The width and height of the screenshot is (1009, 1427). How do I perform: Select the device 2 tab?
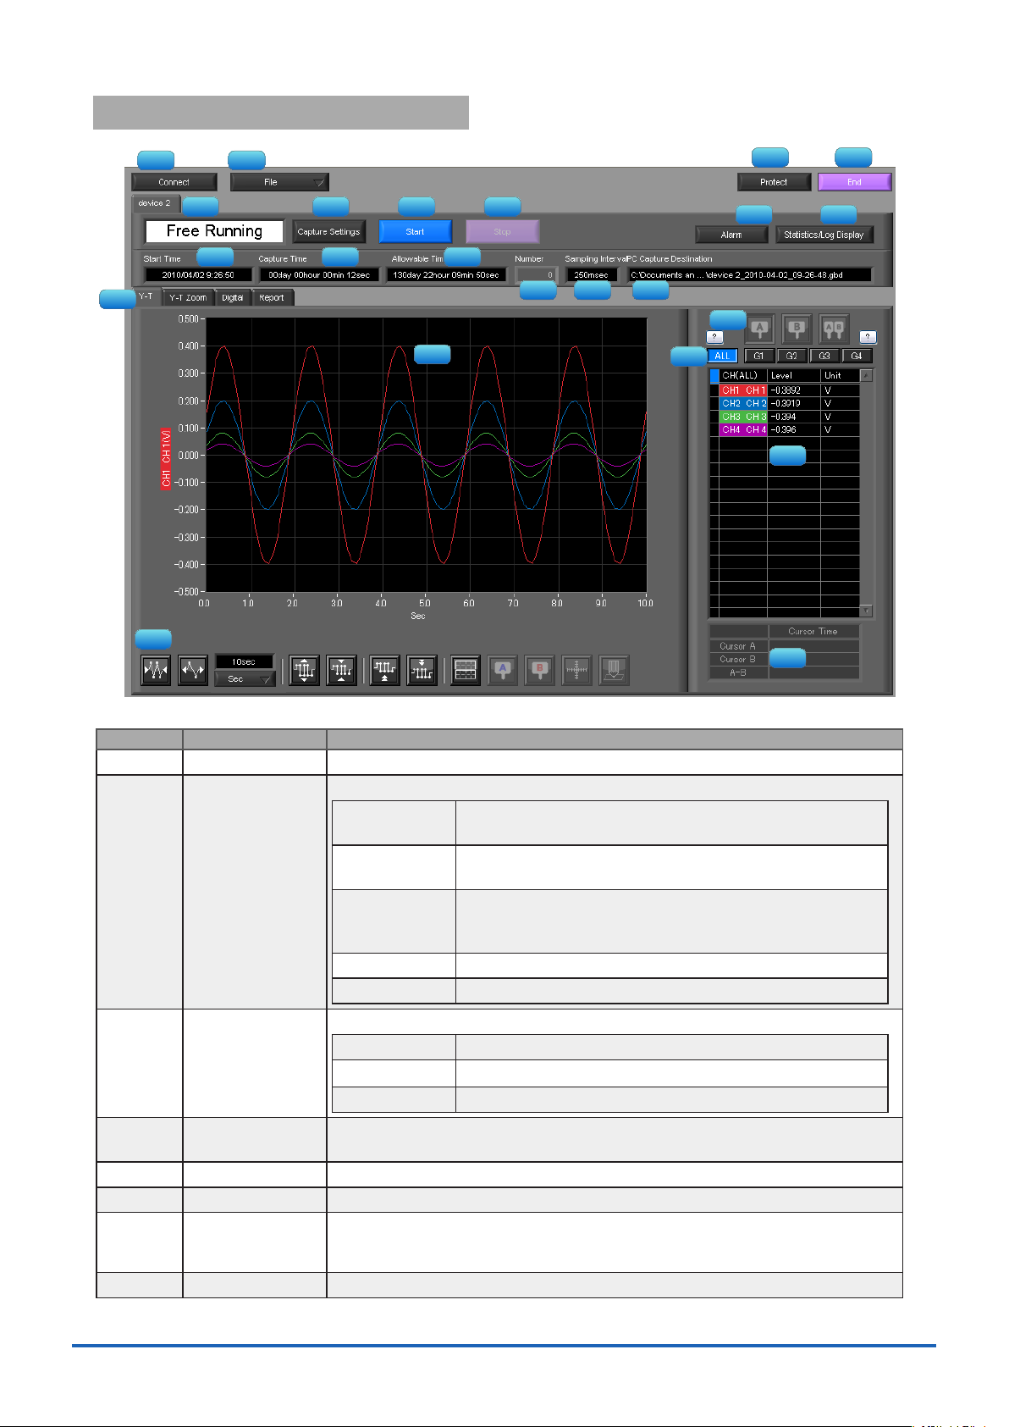pos(155,203)
